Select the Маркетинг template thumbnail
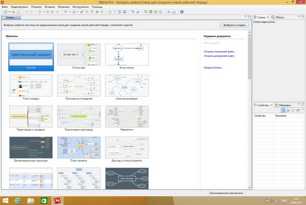The height and width of the screenshot is (205, 306). point(126,118)
